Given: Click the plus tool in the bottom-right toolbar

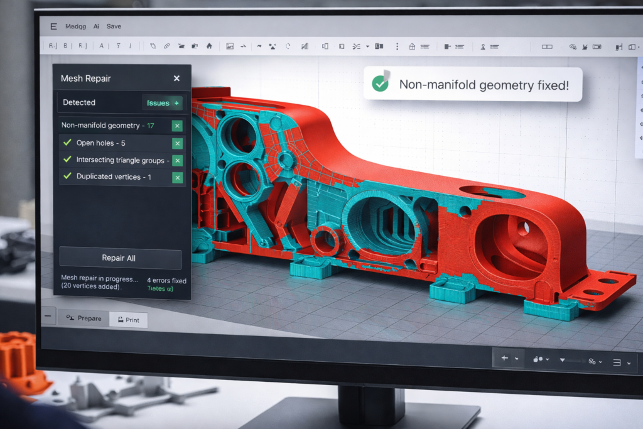Looking at the screenshot, I should point(504,357).
